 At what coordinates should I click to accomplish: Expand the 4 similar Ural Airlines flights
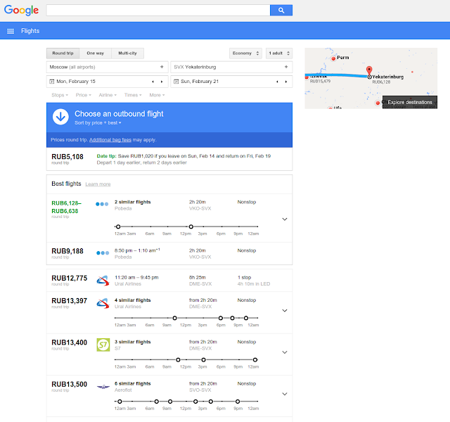[x=284, y=311]
